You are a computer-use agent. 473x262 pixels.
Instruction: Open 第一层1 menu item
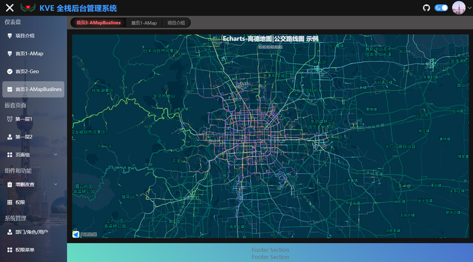(x=33, y=119)
